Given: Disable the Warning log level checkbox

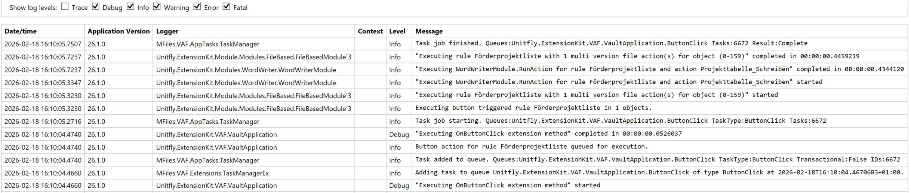Looking at the screenshot, I should click(157, 7).
